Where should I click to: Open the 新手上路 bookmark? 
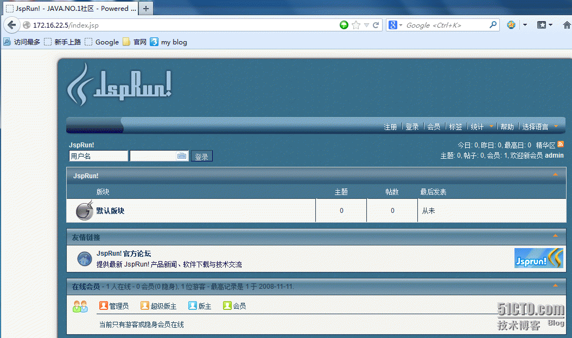click(63, 42)
